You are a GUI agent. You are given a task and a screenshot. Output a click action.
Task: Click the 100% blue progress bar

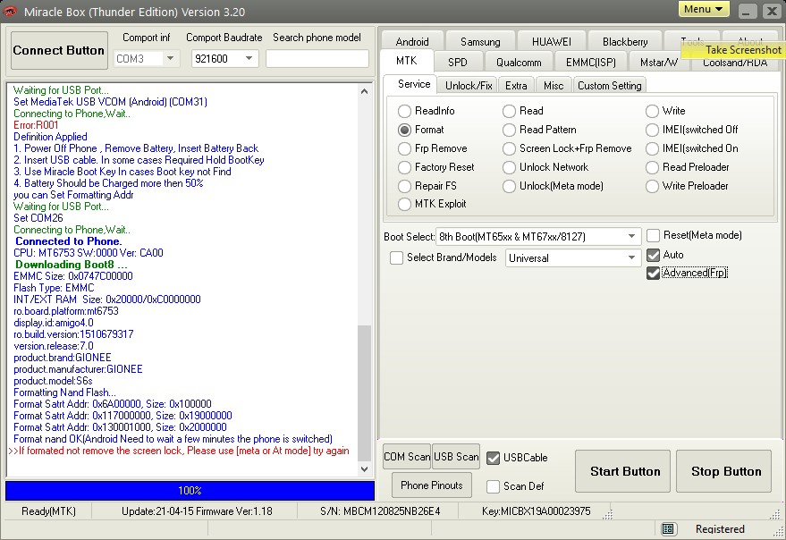[x=190, y=491]
